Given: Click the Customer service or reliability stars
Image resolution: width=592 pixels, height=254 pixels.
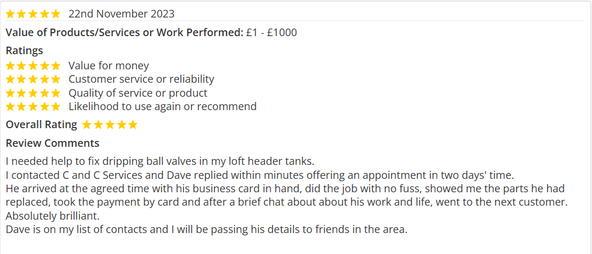Looking at the screenshot, I should (33, 79).
